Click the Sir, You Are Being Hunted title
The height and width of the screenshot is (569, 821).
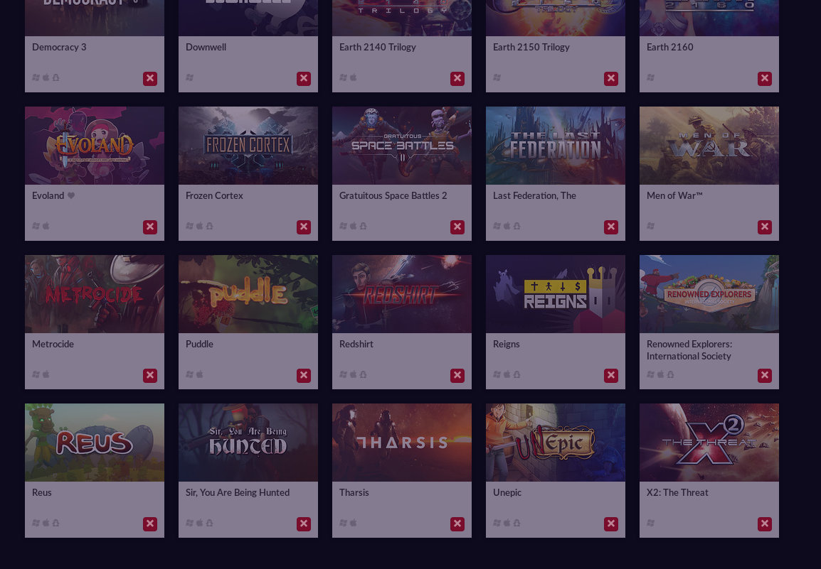click(238, 493)
